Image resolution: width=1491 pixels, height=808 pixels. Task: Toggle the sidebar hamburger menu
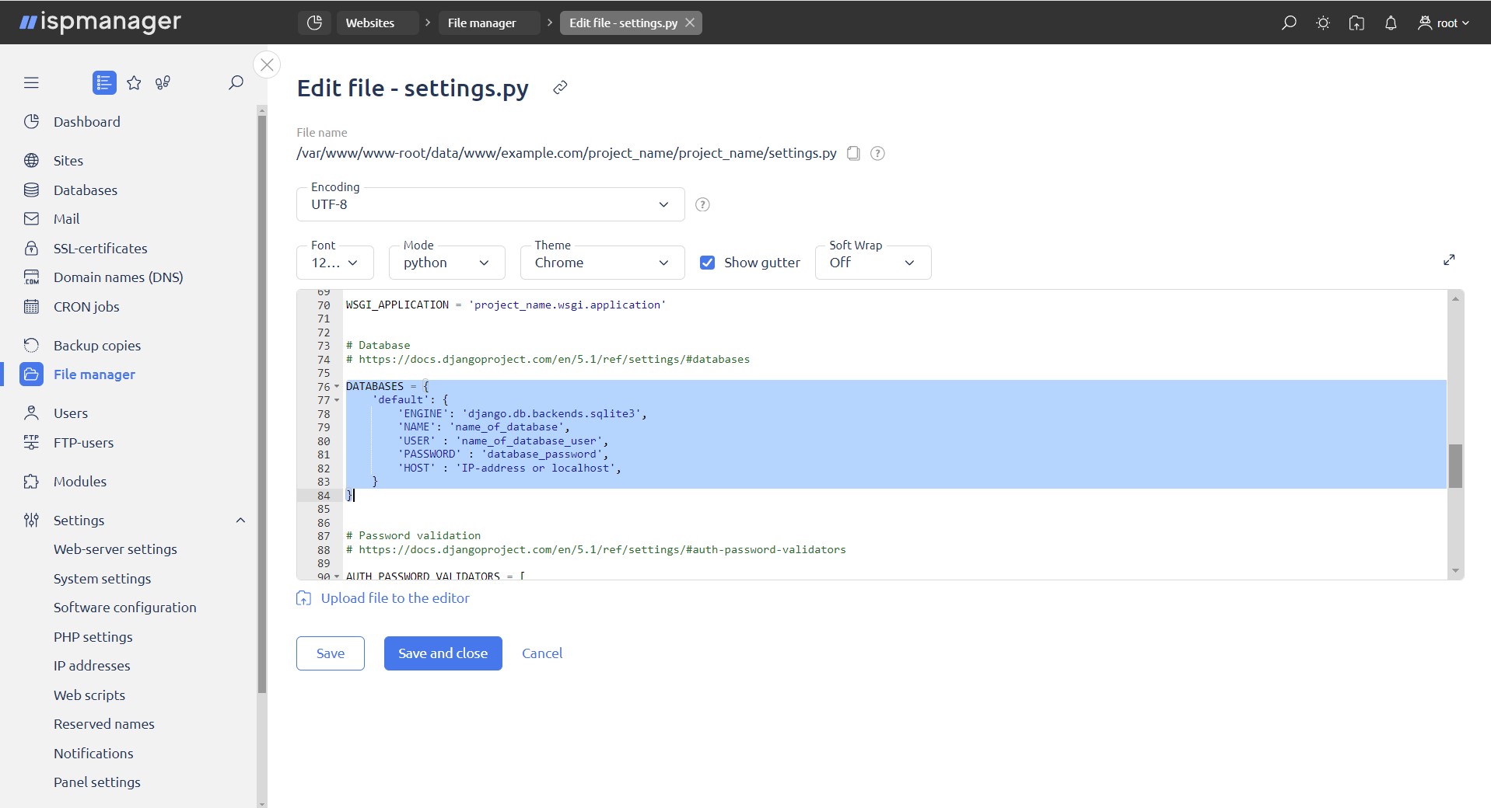coord(31,82)
